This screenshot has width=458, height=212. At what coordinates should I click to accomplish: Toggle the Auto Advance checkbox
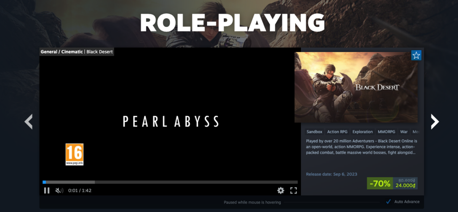point(389,202)
